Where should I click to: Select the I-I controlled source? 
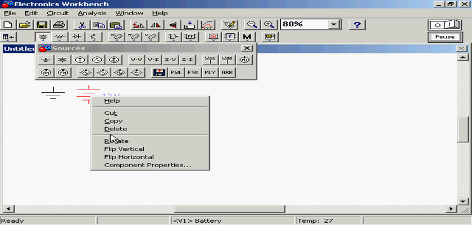point(187,60)
